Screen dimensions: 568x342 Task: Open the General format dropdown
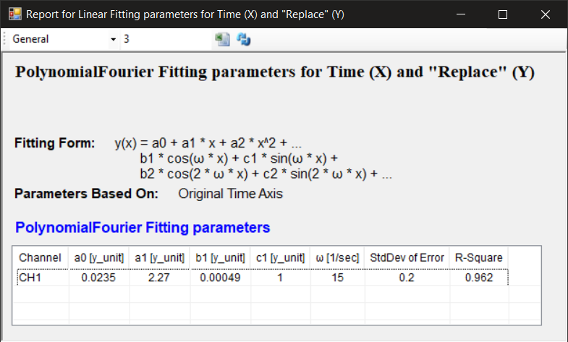tap(113, 39)
